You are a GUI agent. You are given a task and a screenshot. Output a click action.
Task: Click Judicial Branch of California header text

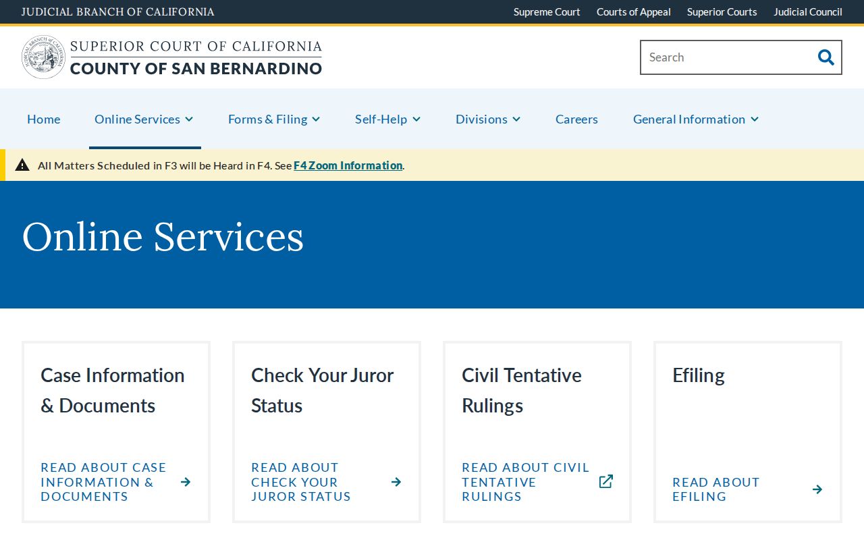point(118,12)
